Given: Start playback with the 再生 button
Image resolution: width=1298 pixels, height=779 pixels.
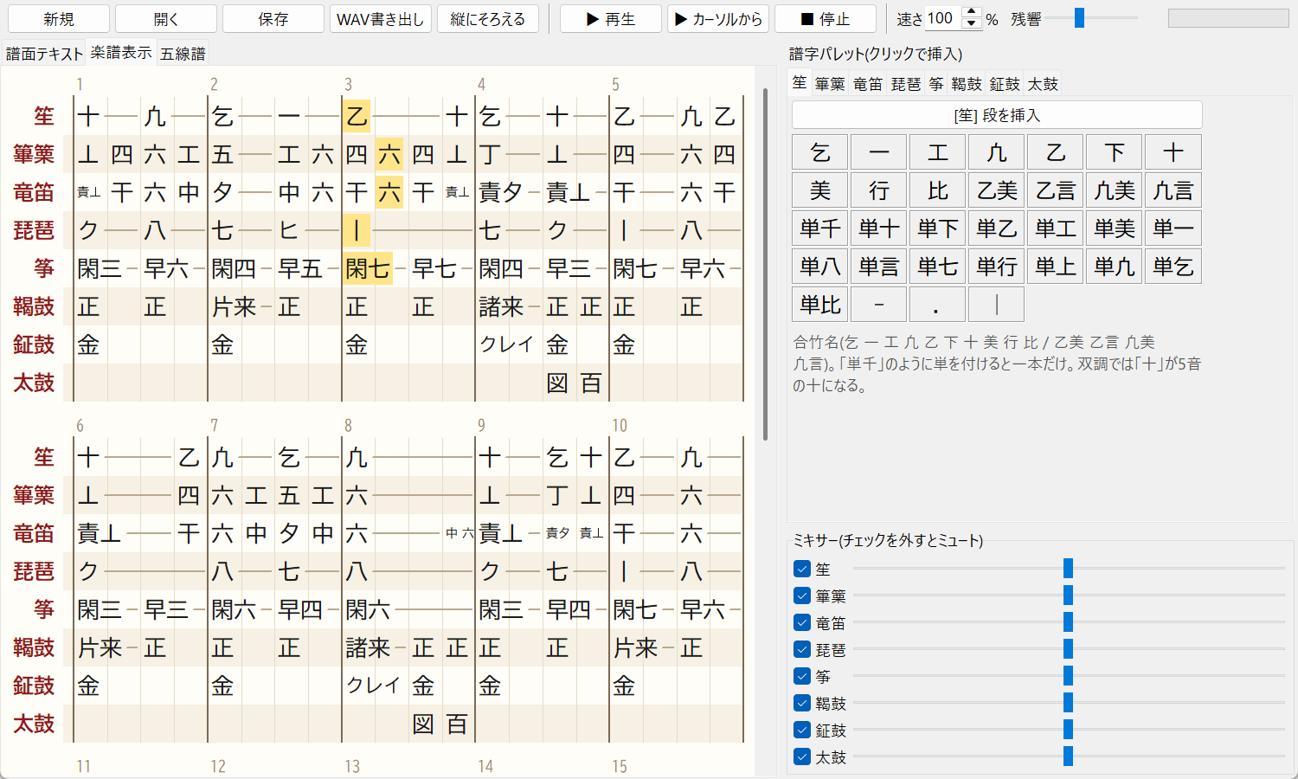Looking at the screenshot, I should click(x=611, y=19).
